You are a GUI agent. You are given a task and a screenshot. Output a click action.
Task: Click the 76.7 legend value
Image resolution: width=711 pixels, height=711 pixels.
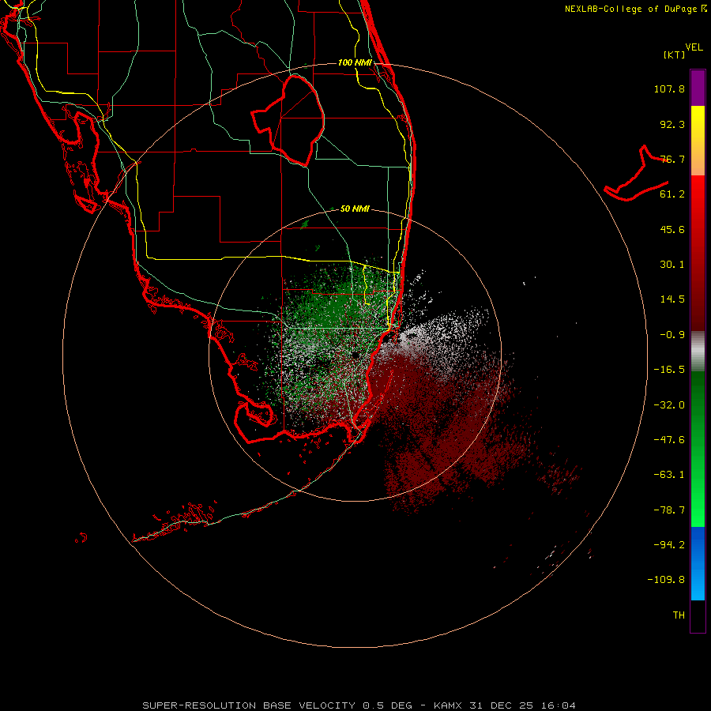pyautogui.click(x=672, y=159)
